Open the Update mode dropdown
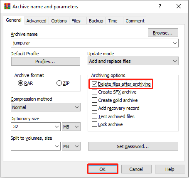Screen dimensions: 189x178 tap(133, 61)
